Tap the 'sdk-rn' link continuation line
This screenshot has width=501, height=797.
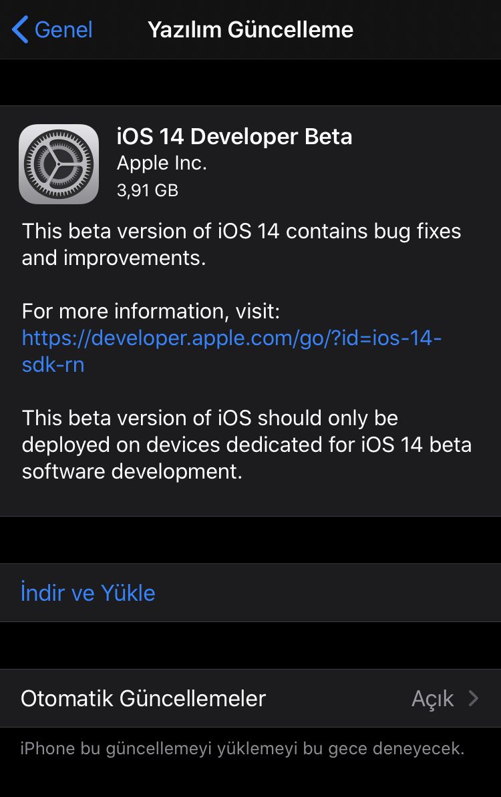[53, 365]
